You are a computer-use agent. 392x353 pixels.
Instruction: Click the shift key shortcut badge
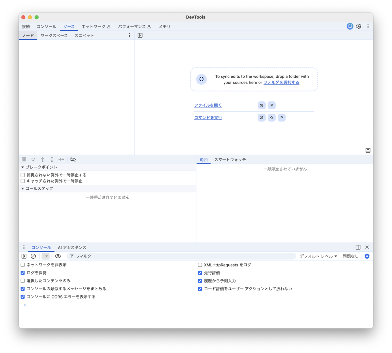[271, 118]
